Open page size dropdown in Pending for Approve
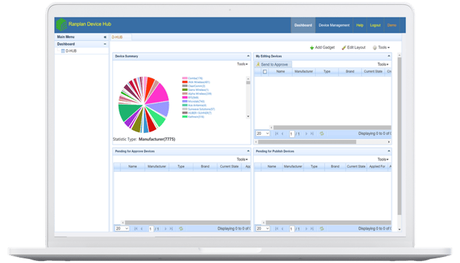 pyautogui.click(x=122, y=228)
